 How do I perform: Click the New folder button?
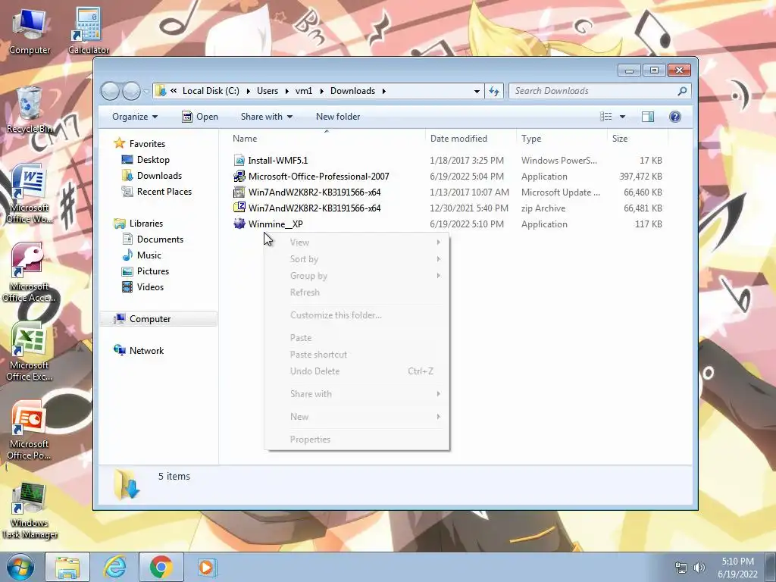click(338, 117)
